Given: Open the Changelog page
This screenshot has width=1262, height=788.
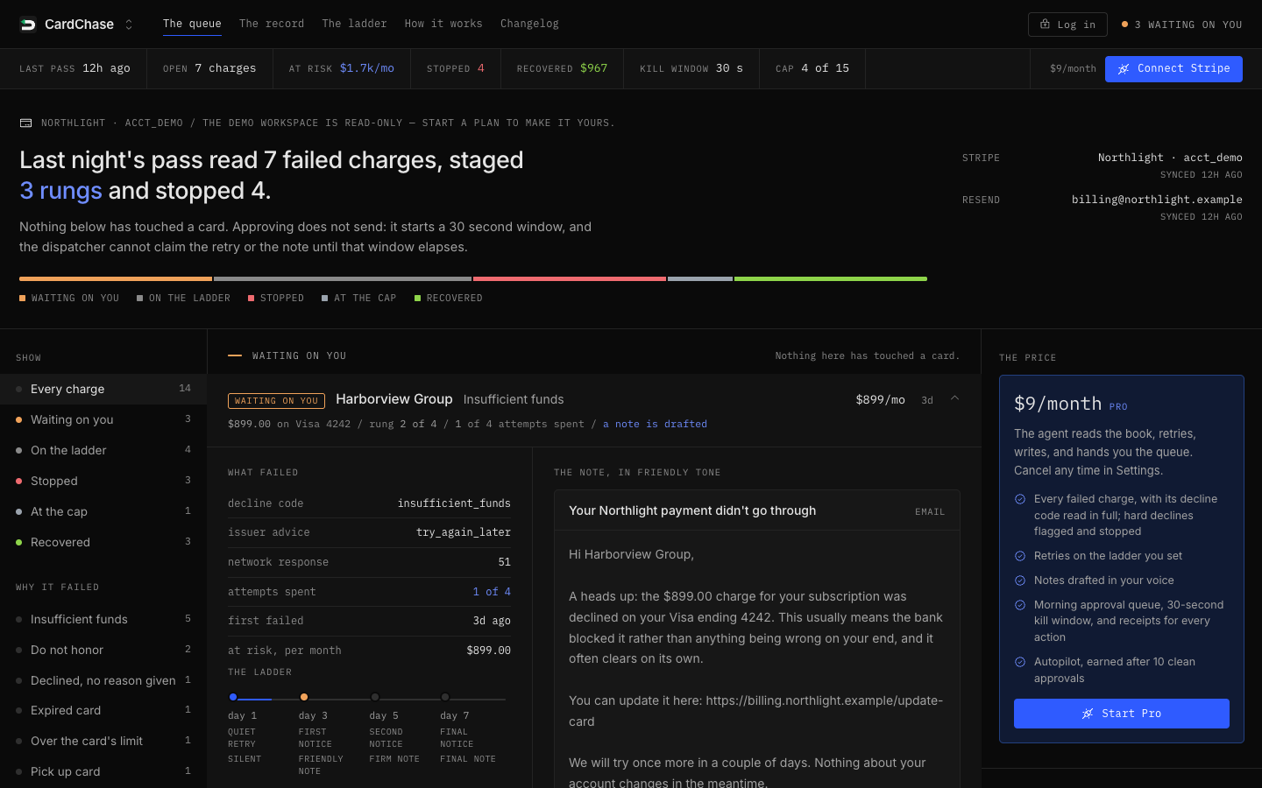Looking at the screenshot, I should [x=529, y=24].
